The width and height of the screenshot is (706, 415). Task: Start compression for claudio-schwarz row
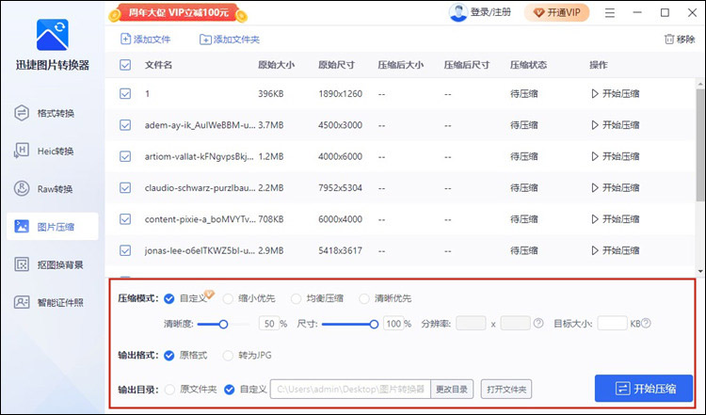[615, 187]
